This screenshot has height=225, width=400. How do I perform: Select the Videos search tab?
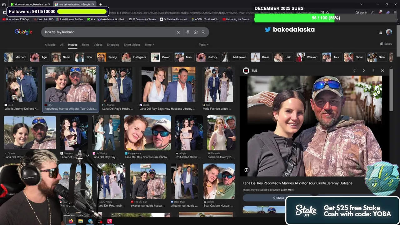tap(98, 45)
